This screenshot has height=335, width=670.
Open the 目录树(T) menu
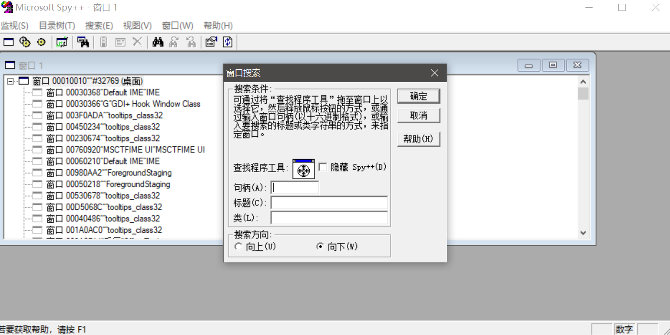point(57,26)
